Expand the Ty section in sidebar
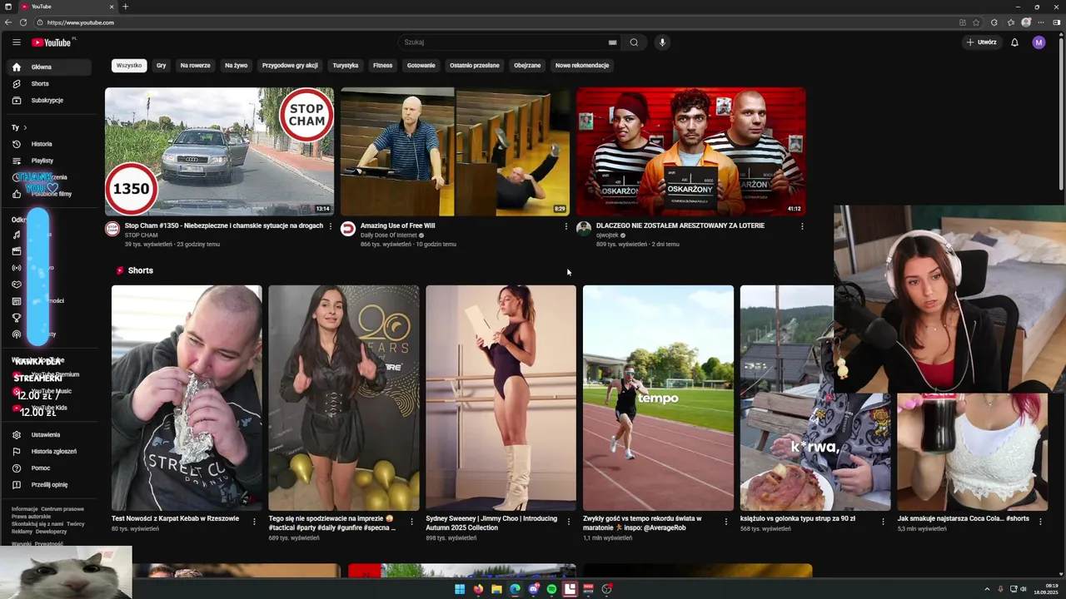The width and height of the screenshot is (1066, 599). click(20, 127)
